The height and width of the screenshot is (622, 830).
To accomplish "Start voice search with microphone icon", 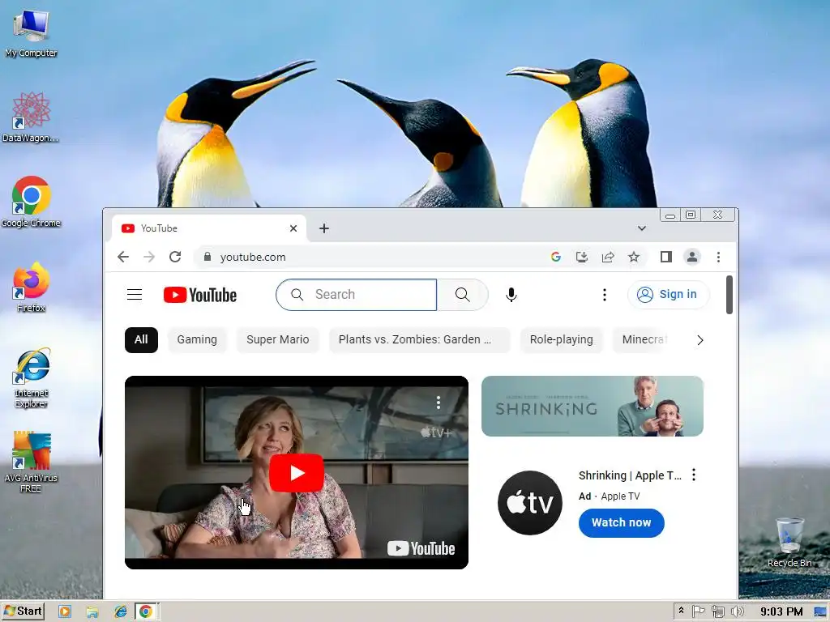I will coord(511,295).
